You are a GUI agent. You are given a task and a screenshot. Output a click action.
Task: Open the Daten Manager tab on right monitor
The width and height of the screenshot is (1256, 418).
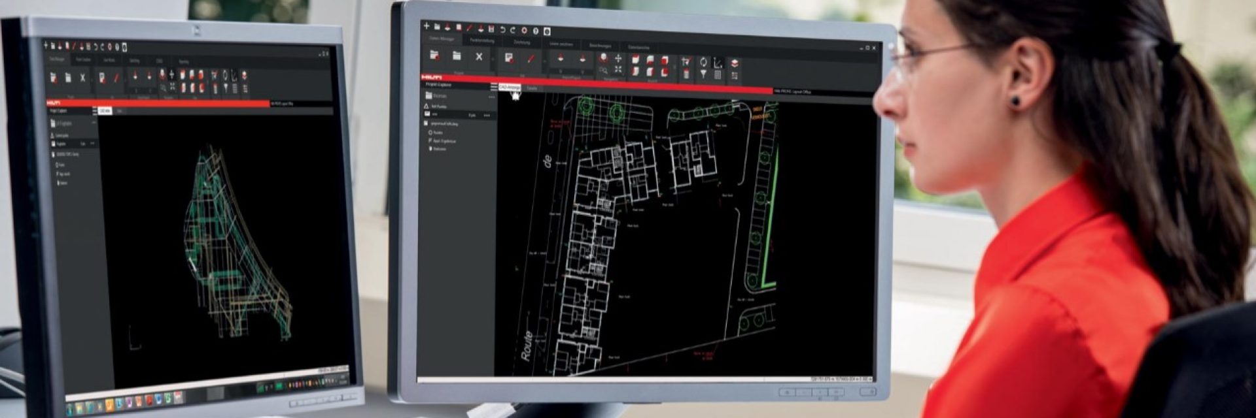[x=442, y=39]
